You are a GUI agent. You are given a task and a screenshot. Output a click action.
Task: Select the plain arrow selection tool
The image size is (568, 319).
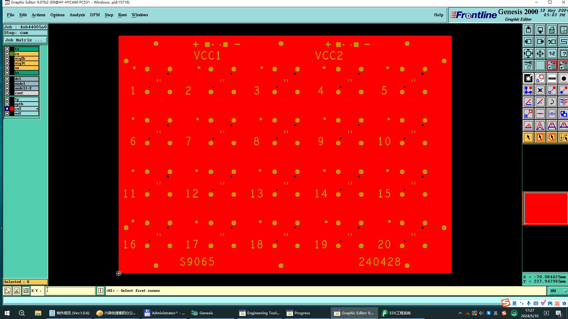528,137
